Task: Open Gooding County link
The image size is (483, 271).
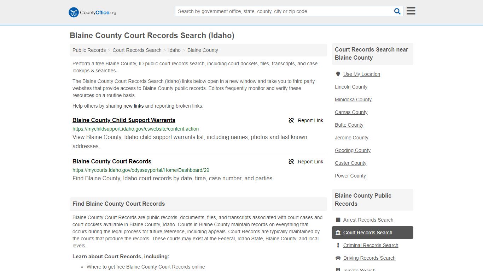Action: click(353, 150)
